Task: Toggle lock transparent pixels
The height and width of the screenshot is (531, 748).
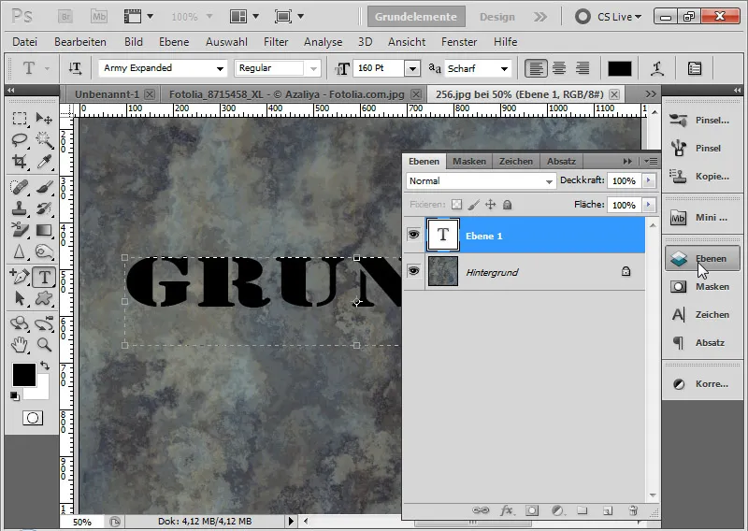Action: click(456, 205)
